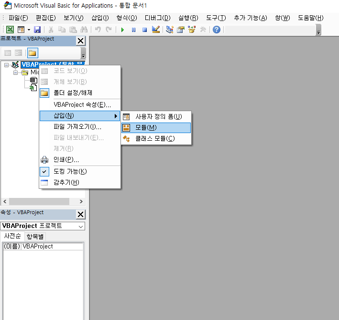Screen dimensions: 339x320
Task: Open the 파일(F) menu
Action: point(18,18)
